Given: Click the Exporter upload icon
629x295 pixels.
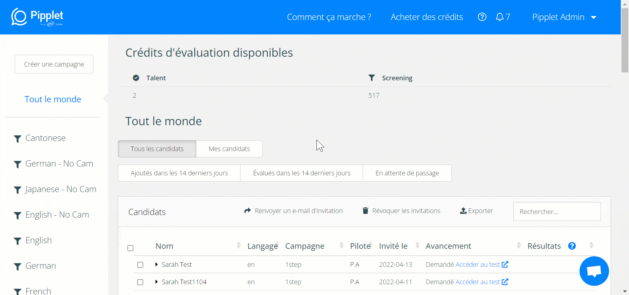Looking at the screenshot, I should pos(463,211).
